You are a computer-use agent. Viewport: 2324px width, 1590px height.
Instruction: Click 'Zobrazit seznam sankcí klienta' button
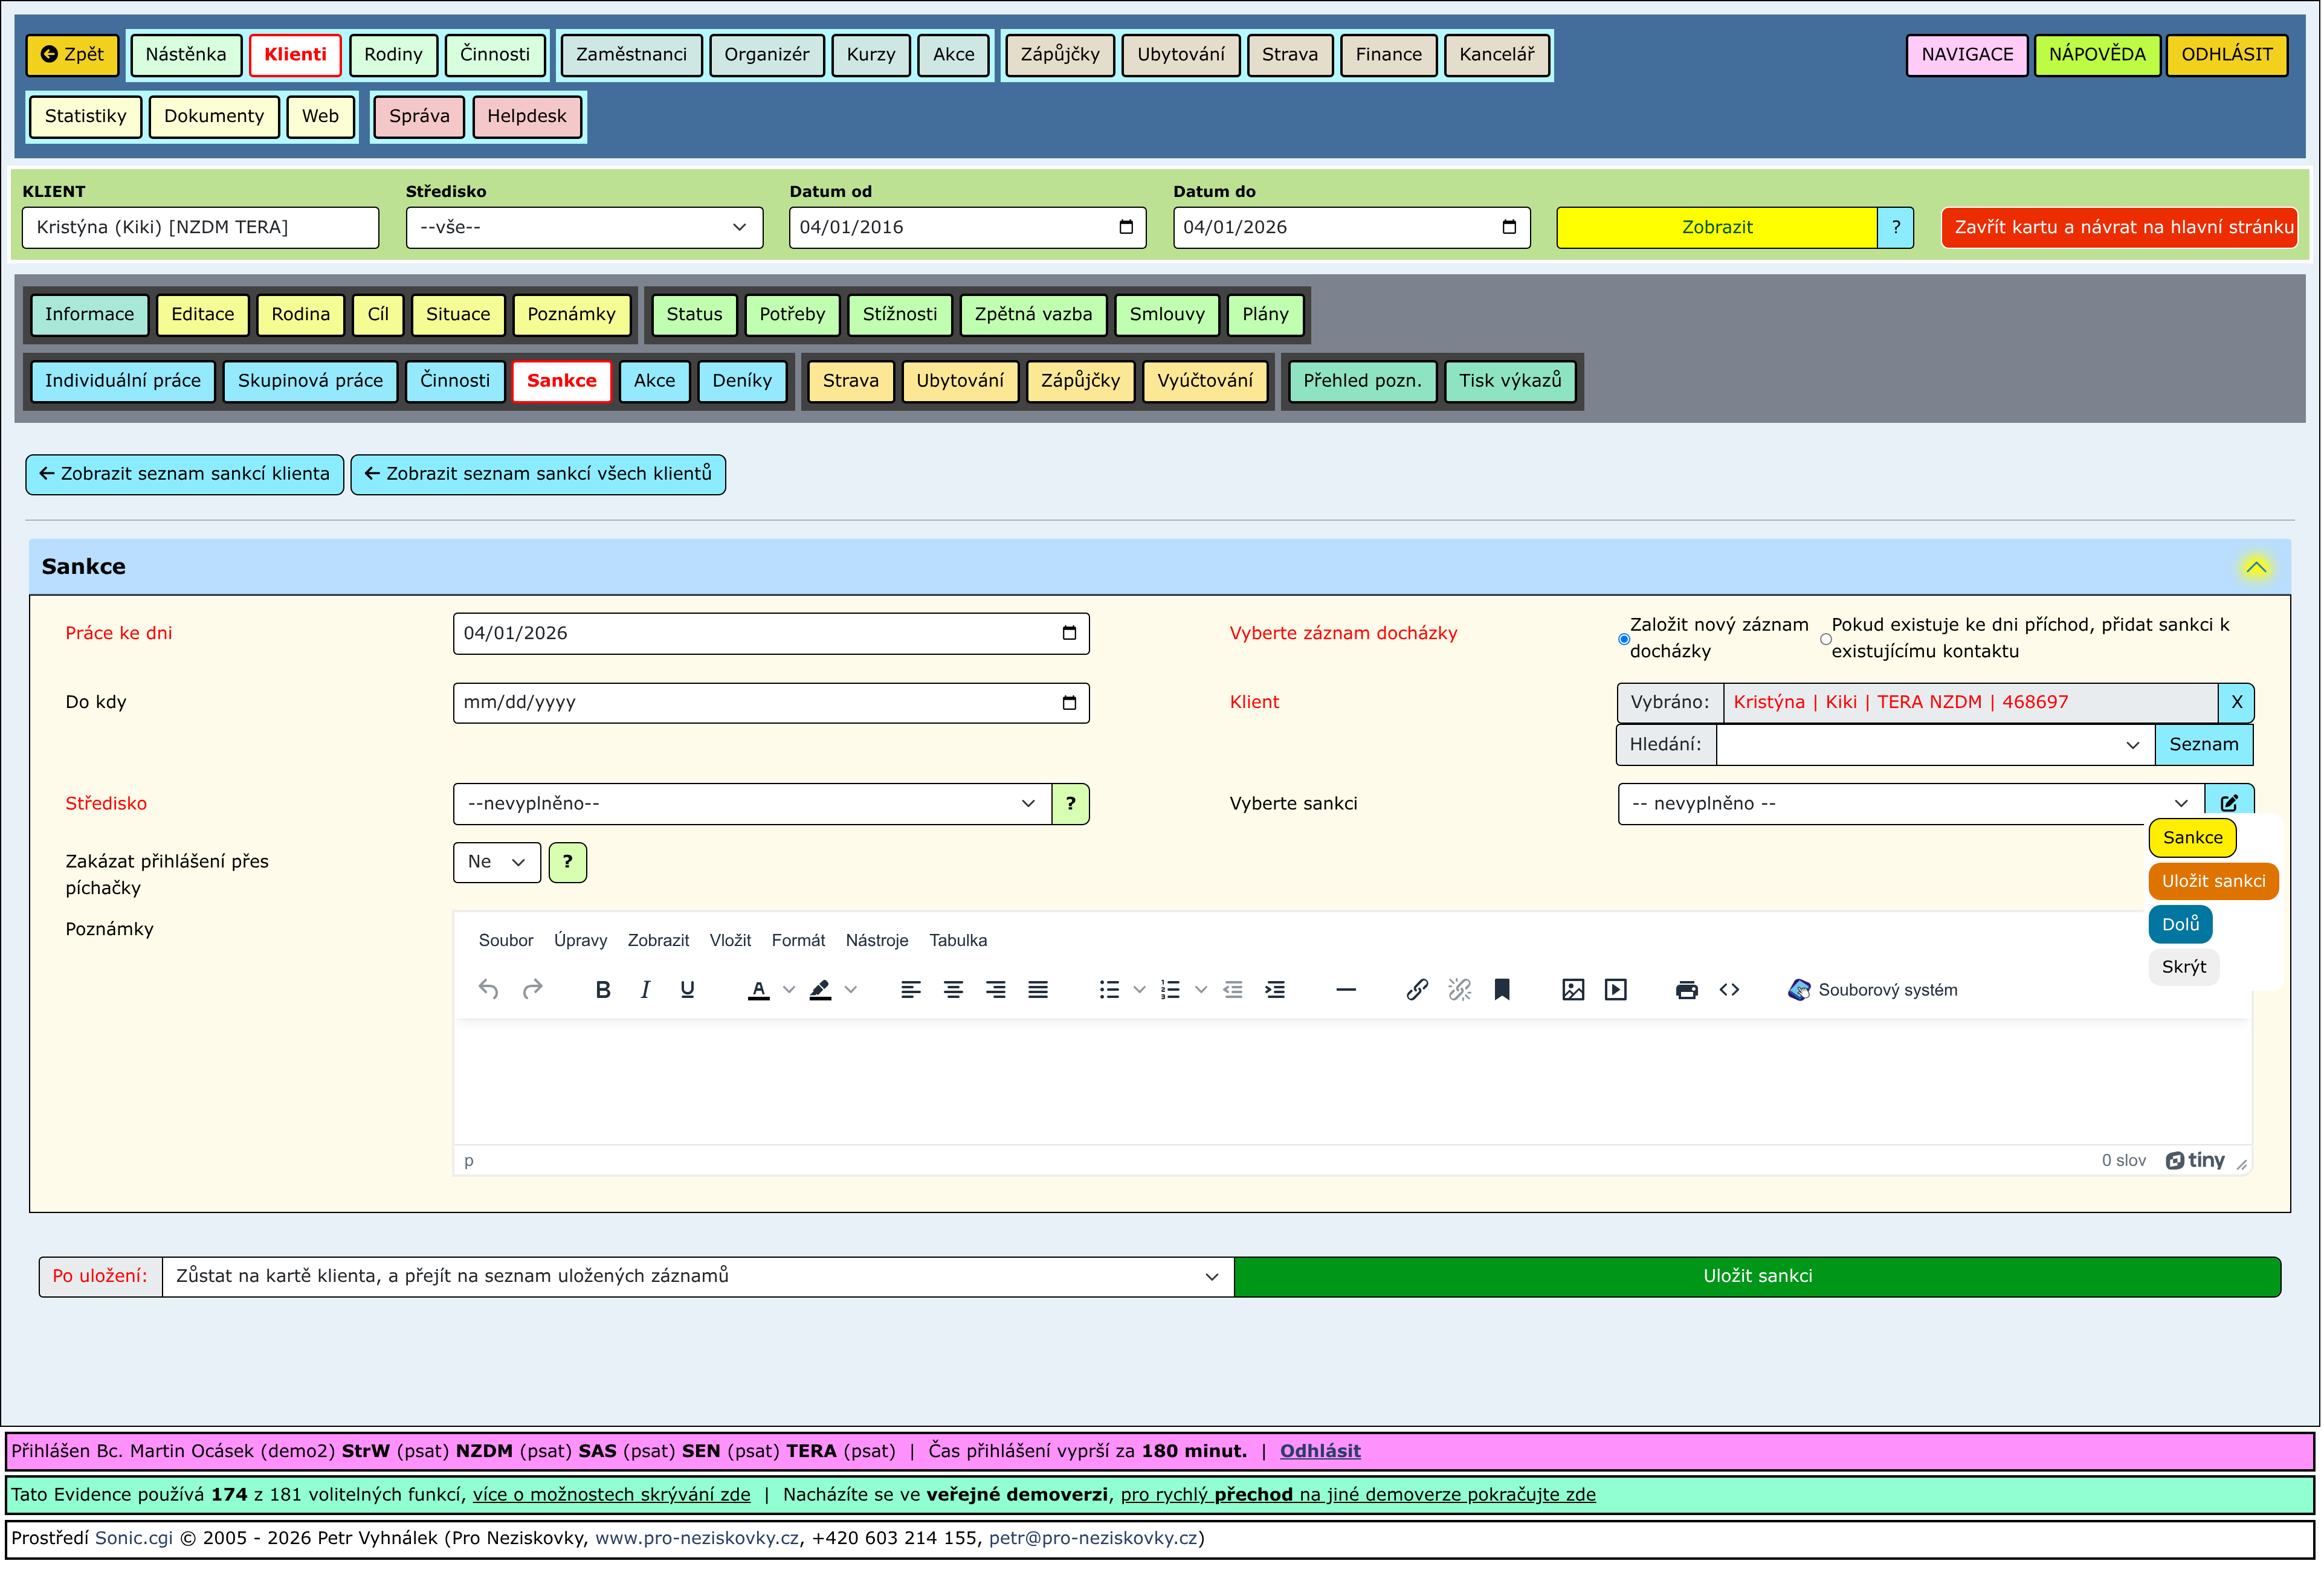185,474
